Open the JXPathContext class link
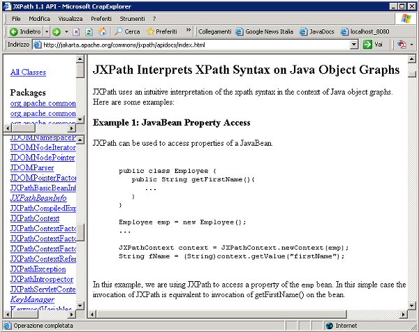Image resolution: width=419 pixels, height=332 pixels. click(35, 218)
